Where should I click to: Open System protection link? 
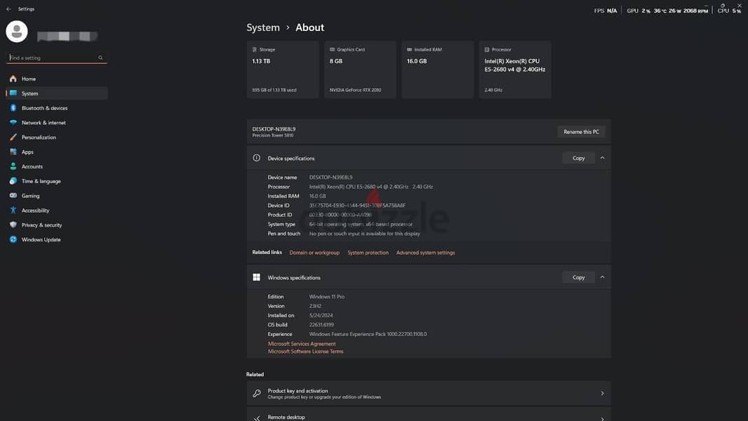pyautogui.click(x=368, y=253)
